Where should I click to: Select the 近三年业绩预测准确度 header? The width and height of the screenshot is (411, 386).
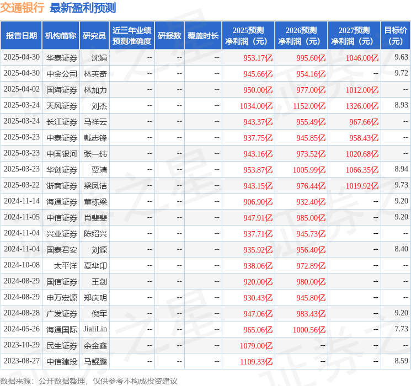pyautogui.click(x=132, y=36)
